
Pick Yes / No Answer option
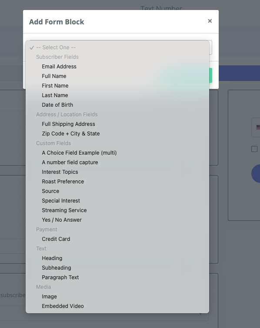(x=117, y=220)
